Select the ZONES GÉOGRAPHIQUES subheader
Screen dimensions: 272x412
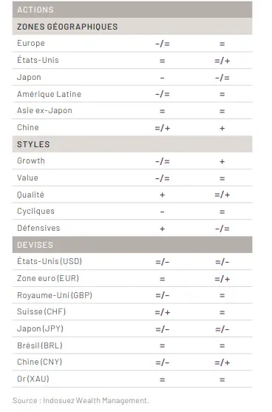(x=132, y=27)
